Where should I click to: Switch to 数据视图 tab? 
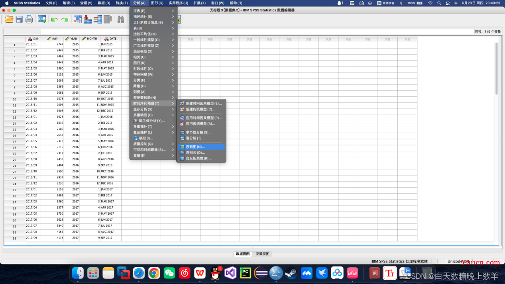point(243,254)
